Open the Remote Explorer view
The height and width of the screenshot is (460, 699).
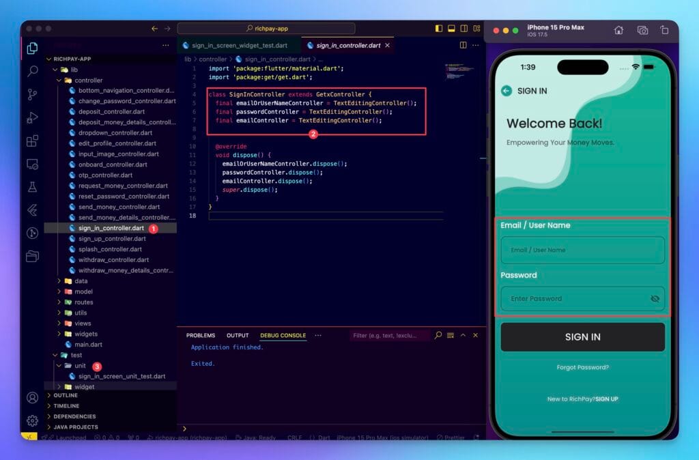pos(32,164)
